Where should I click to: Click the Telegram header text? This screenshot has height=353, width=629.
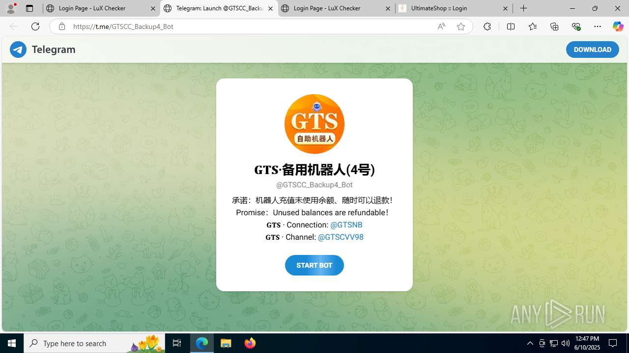(54, 50)
